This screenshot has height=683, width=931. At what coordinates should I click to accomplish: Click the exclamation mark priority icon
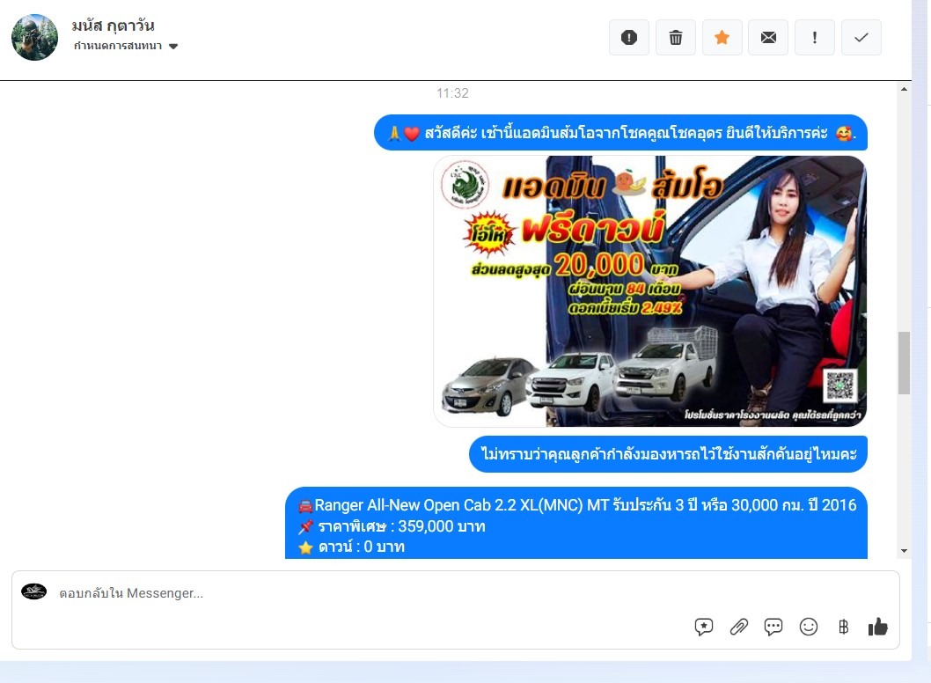tap(815, 38)
